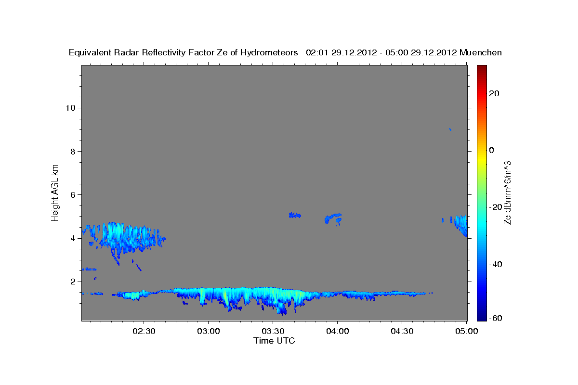Pick the dark blue bottom of the colorbar
The height and width of the screenshot is (385, 578).
(x=481, y=317)
